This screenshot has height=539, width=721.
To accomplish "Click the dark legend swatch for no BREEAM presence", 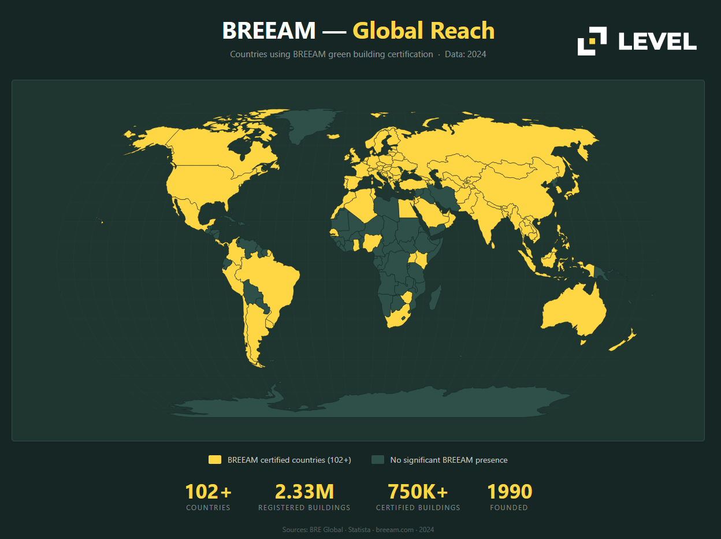I will click(x=378, y=460).
